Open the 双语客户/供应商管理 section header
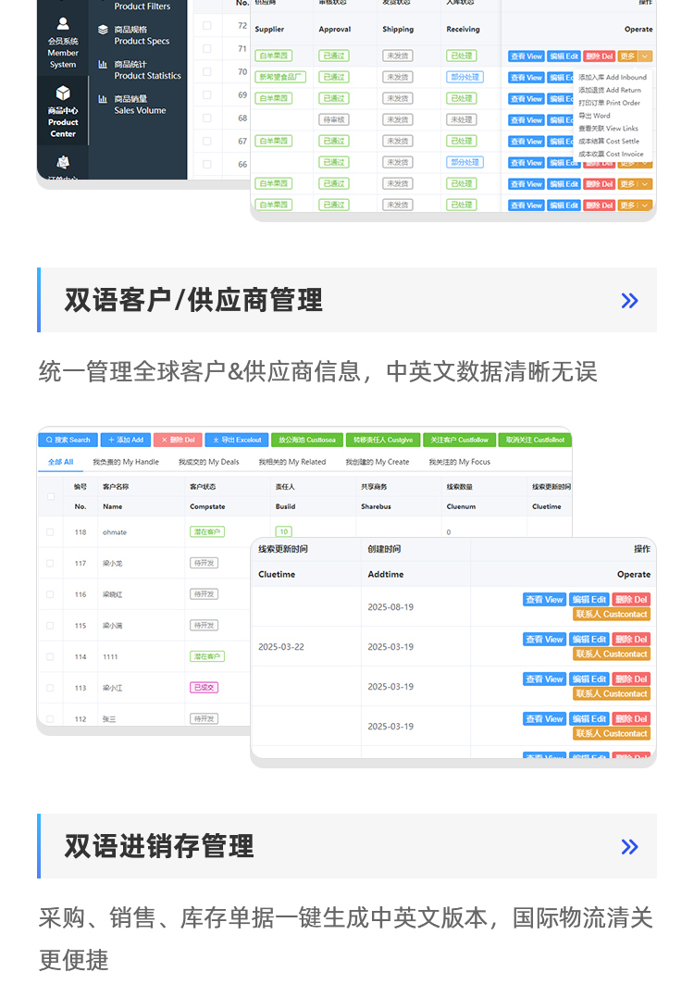The height and width of the screenshot is (997, 694). pos(347,300)
